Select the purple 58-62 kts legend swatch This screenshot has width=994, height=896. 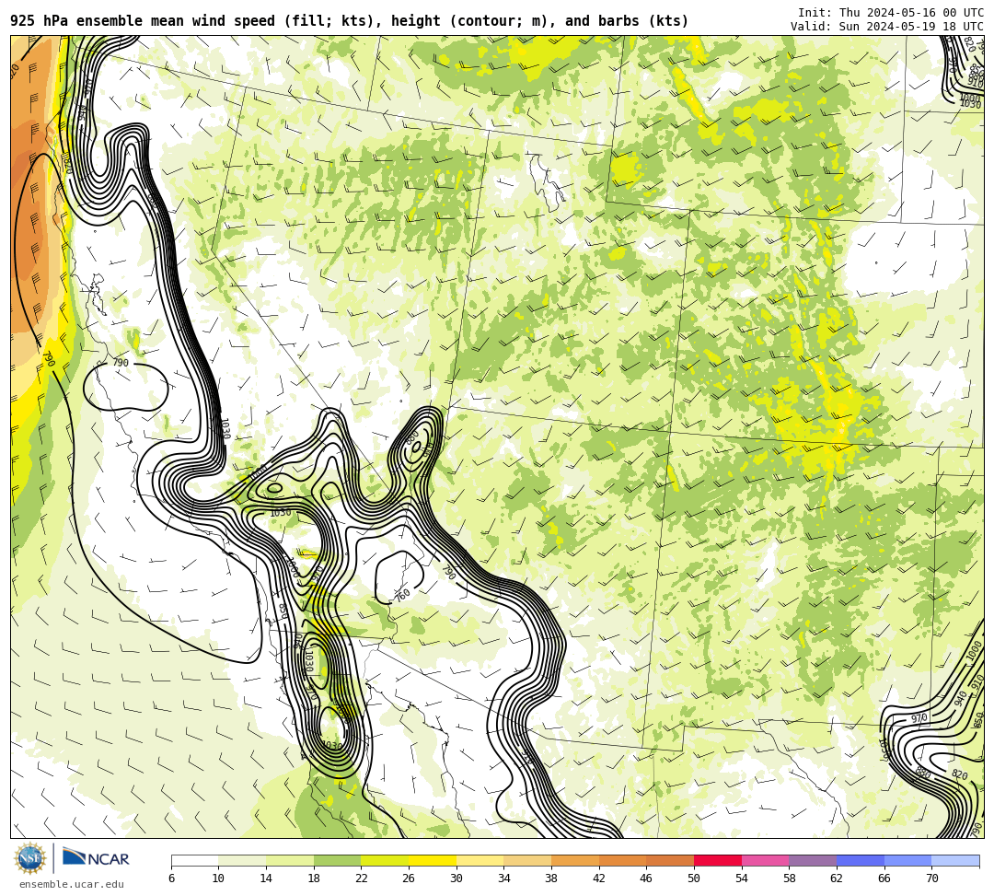[813, 860]
